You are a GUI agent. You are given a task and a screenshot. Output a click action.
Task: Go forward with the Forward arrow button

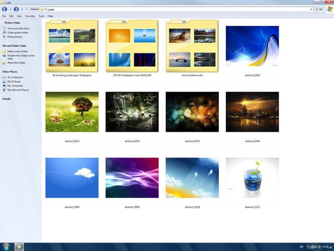pyautogui.click(x=16, y=9)
